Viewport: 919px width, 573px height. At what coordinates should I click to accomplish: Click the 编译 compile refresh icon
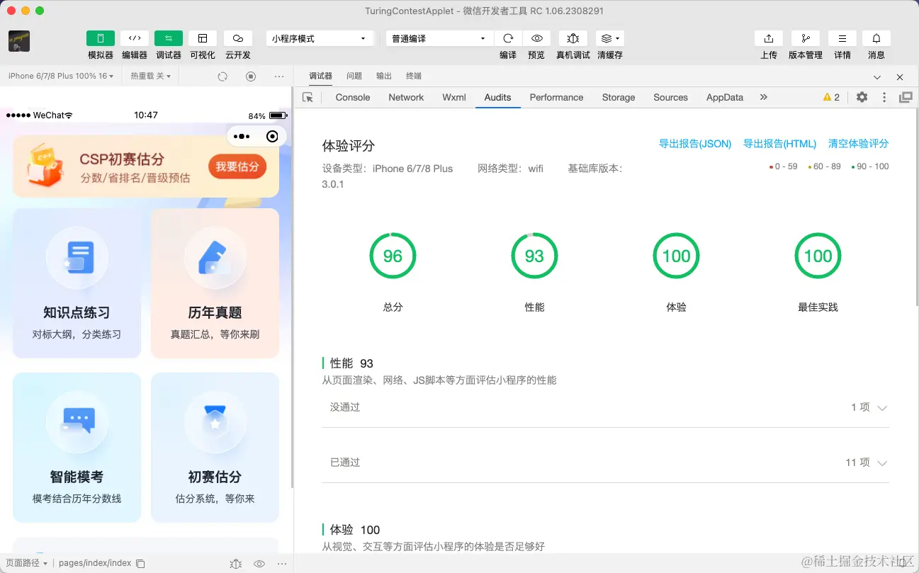pyautogui.click(x=508, y=38)
